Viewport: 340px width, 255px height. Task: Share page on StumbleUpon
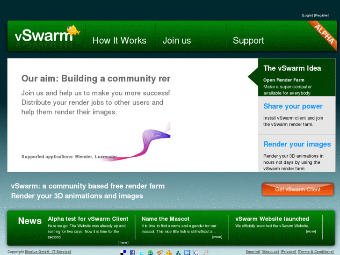(151, 253)
